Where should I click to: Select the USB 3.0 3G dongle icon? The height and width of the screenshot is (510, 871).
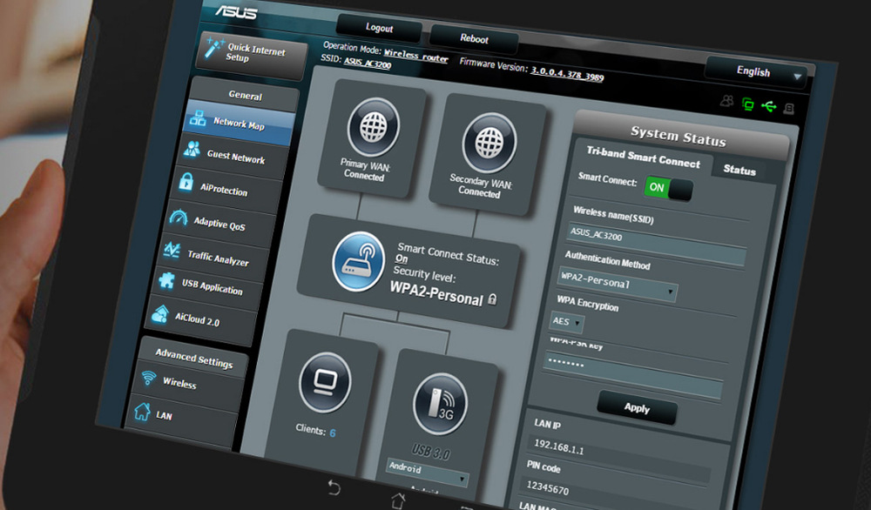point(440,404)
